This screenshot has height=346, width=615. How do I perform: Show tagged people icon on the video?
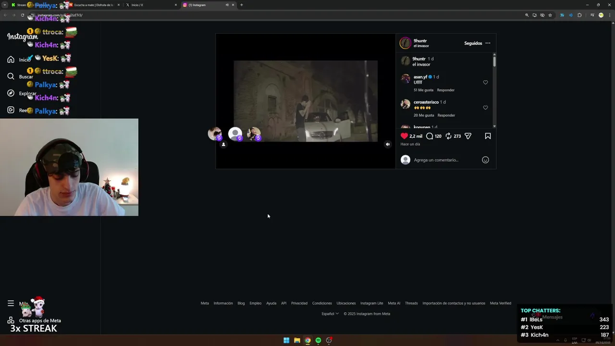[x=223, y=144]
